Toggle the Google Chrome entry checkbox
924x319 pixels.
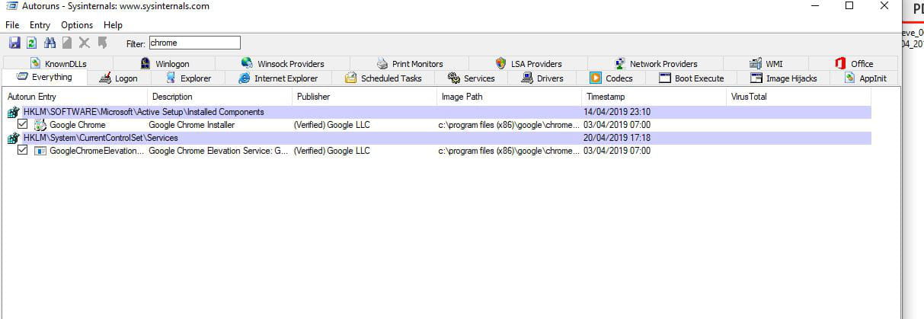(x=22, y=125)
